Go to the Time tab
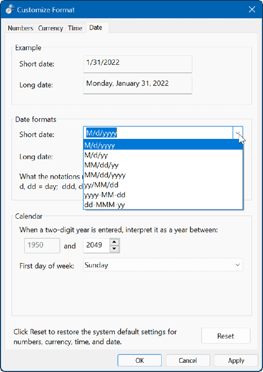Image resolution: width=263 pixels, height=372 pixels. 75,28
